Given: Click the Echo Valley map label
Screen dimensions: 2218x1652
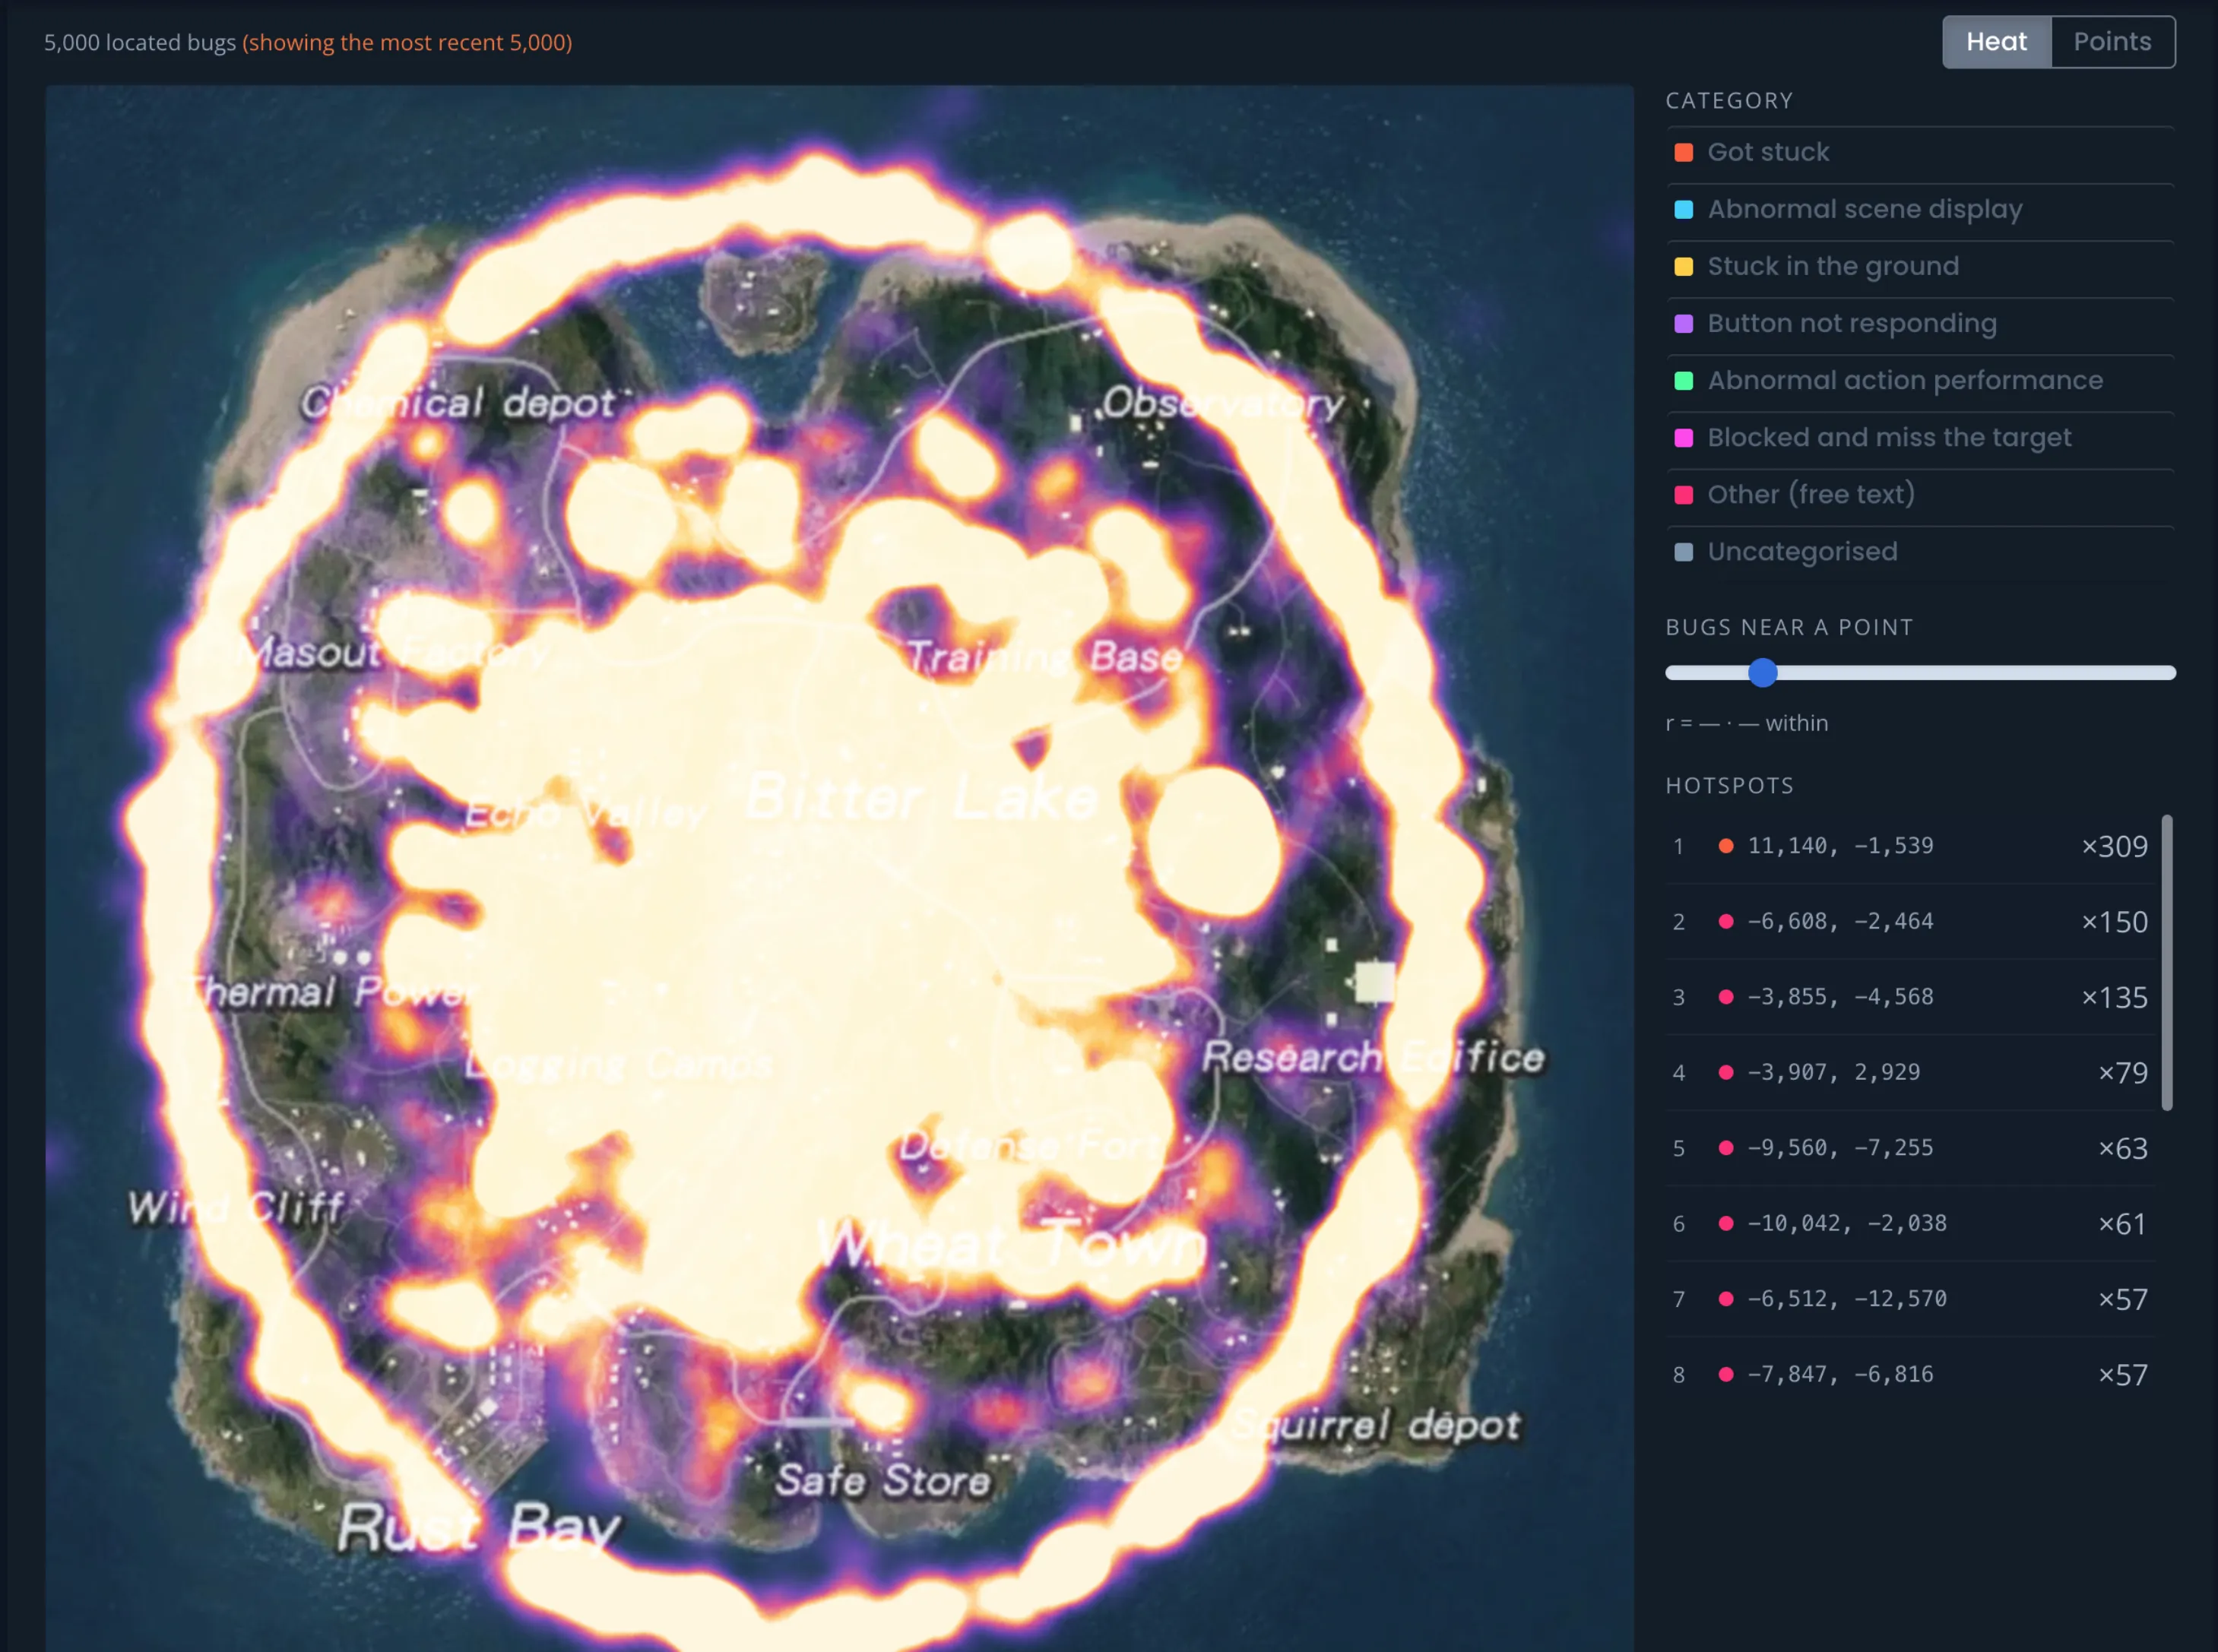Looking at the screenshot, I should pyautogui.click(x=585, y=814).
